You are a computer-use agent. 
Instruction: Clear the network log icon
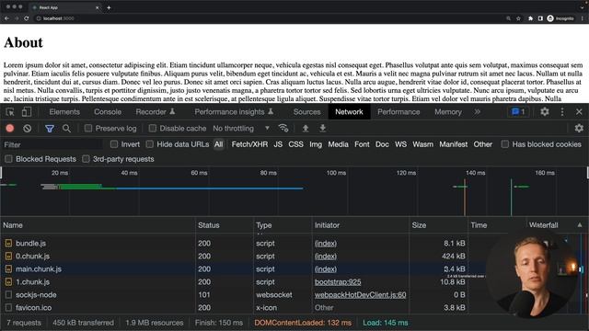[27, 129]
